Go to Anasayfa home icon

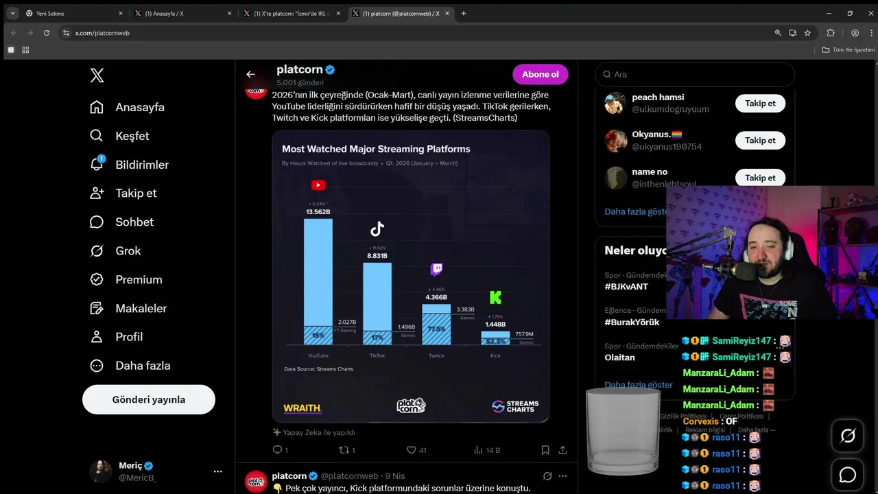pos(97,107)
